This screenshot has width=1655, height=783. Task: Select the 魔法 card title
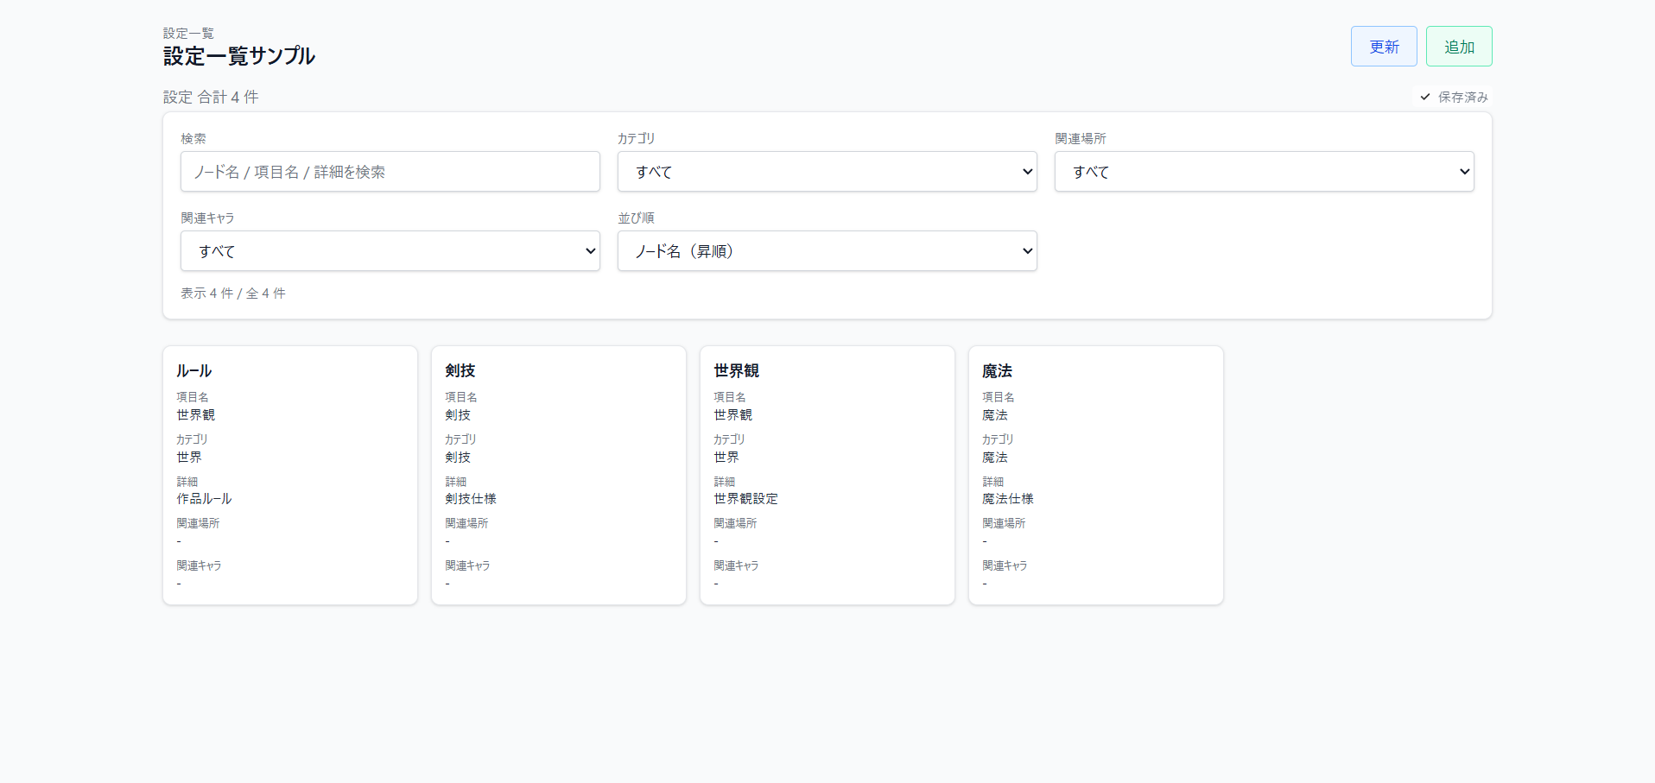[x=997, y=370]
